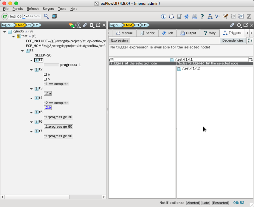
Task: Collapse the f1 family node
Action: [x=23, y=51]
